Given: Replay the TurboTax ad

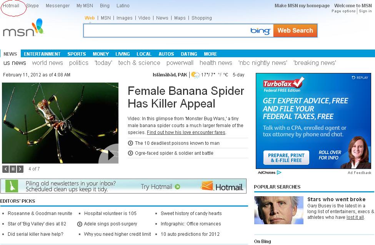Looking at the screenshot, I should [360, 78].
